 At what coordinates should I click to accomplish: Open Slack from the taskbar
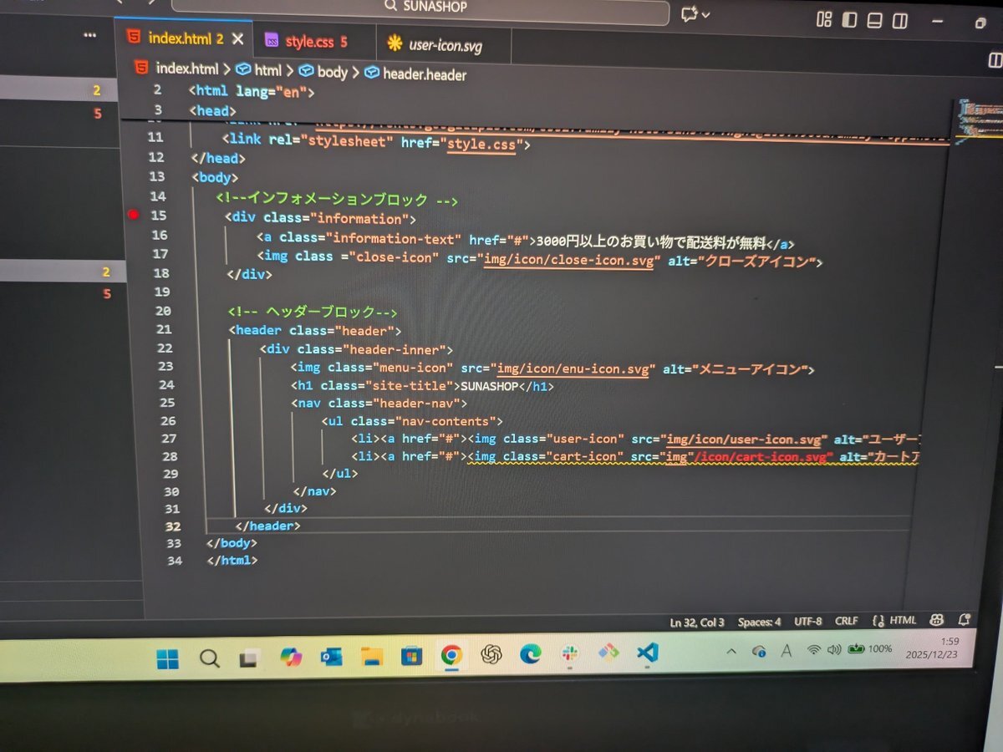pos(570,653)
